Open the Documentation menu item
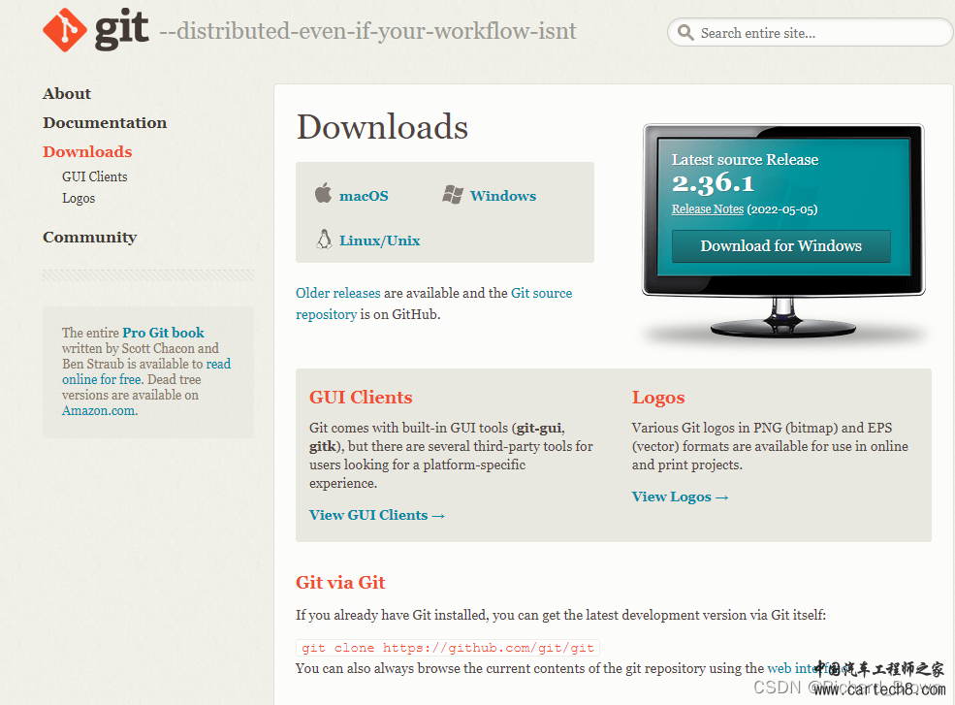955x705 pixels. (105, 122)
